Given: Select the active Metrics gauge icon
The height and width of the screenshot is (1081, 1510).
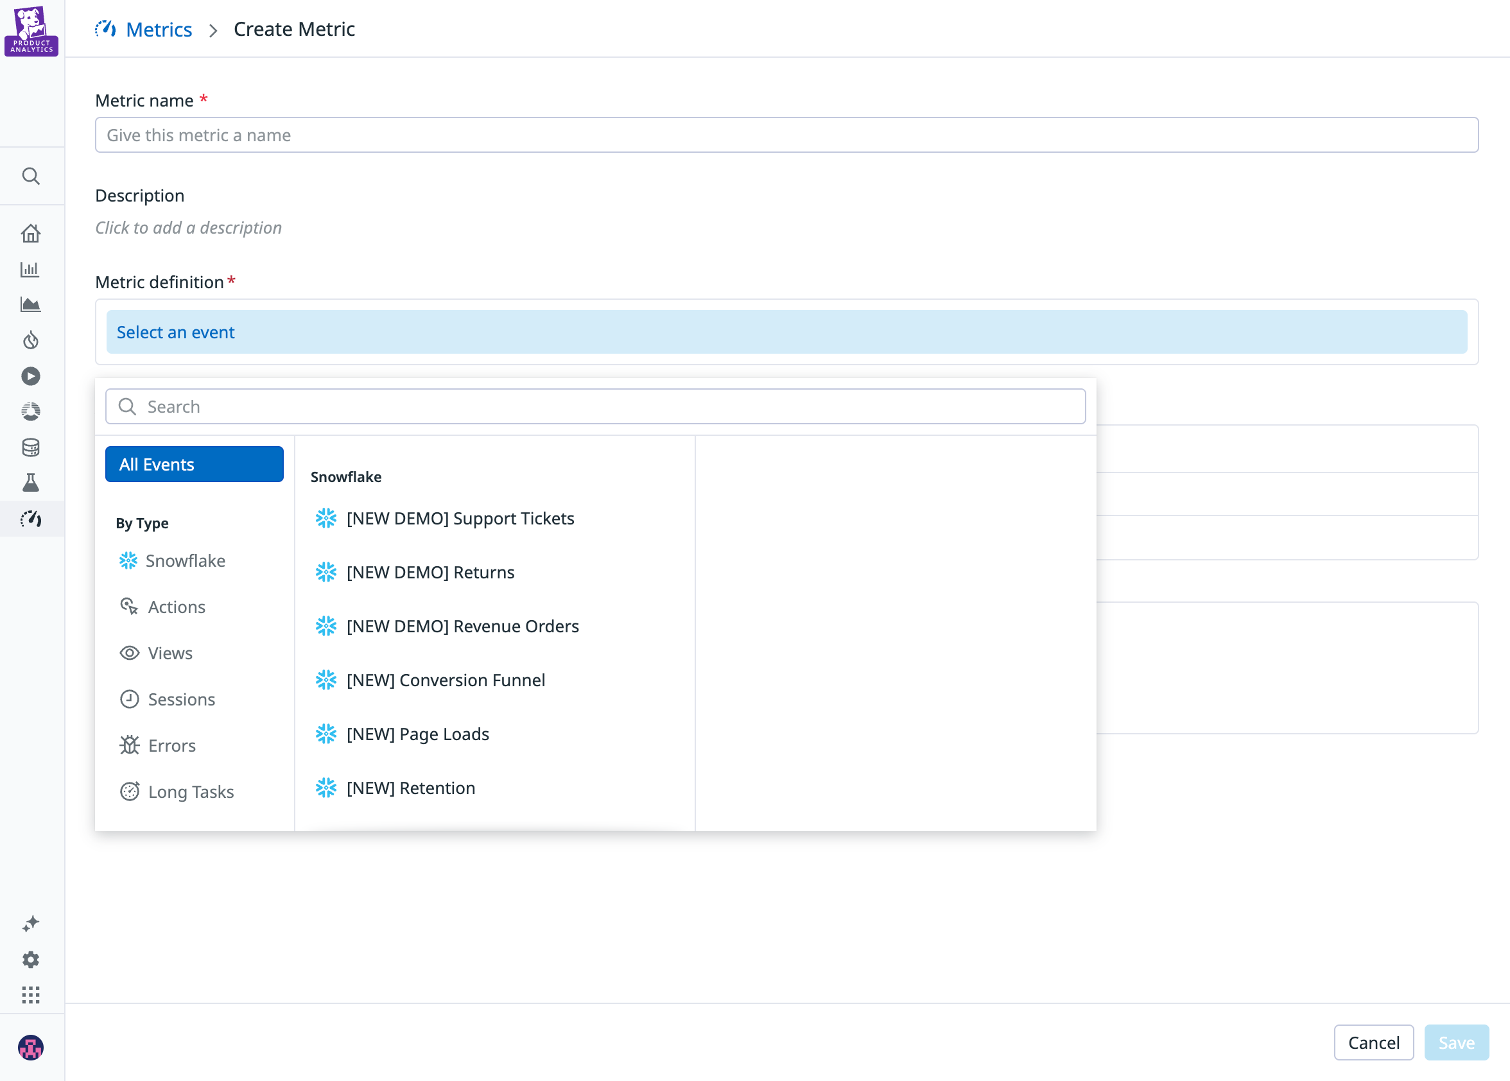Looking at the screenshot, I should pos(31,519).
